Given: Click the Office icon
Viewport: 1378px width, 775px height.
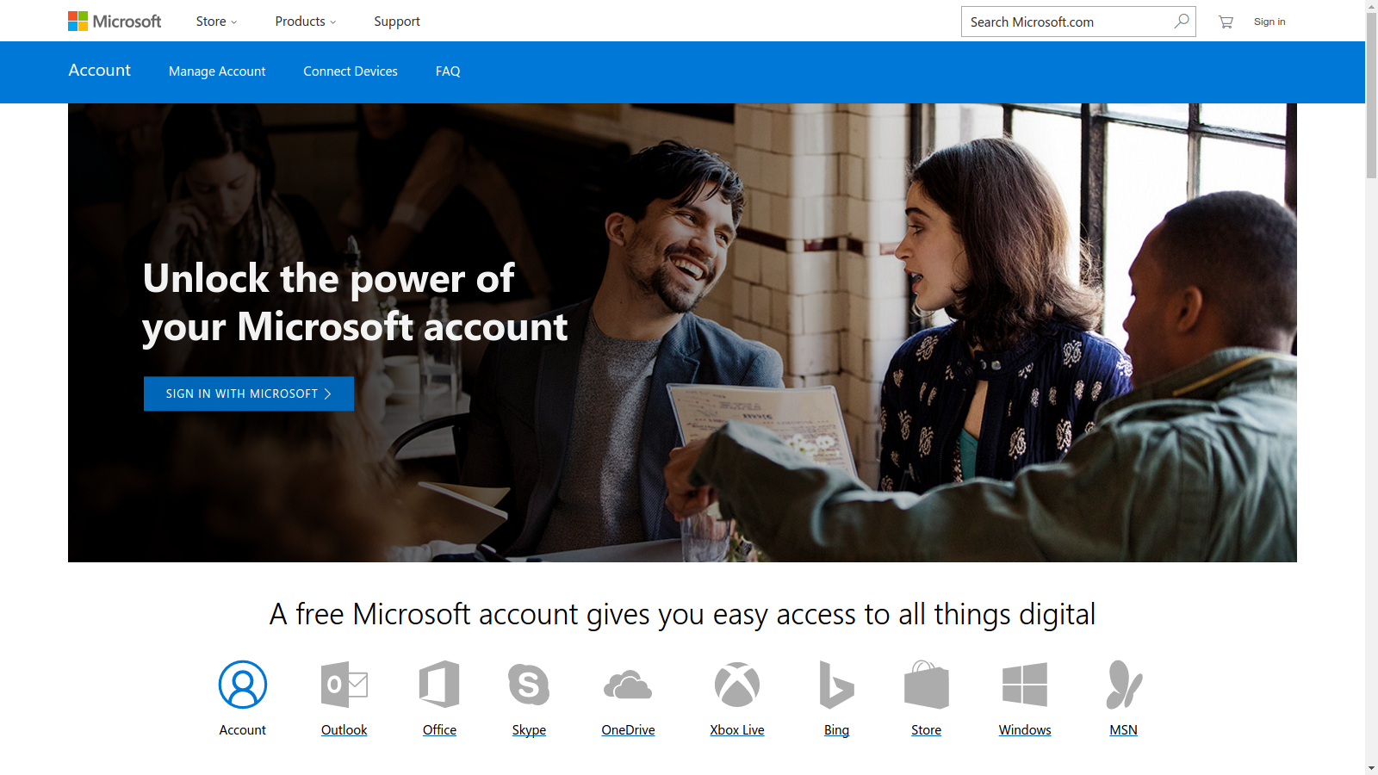Looking at the screenshot, I should pos(439,685).
